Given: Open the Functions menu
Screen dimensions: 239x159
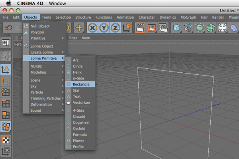Looking at the screenshot, I should coord(104,17).
